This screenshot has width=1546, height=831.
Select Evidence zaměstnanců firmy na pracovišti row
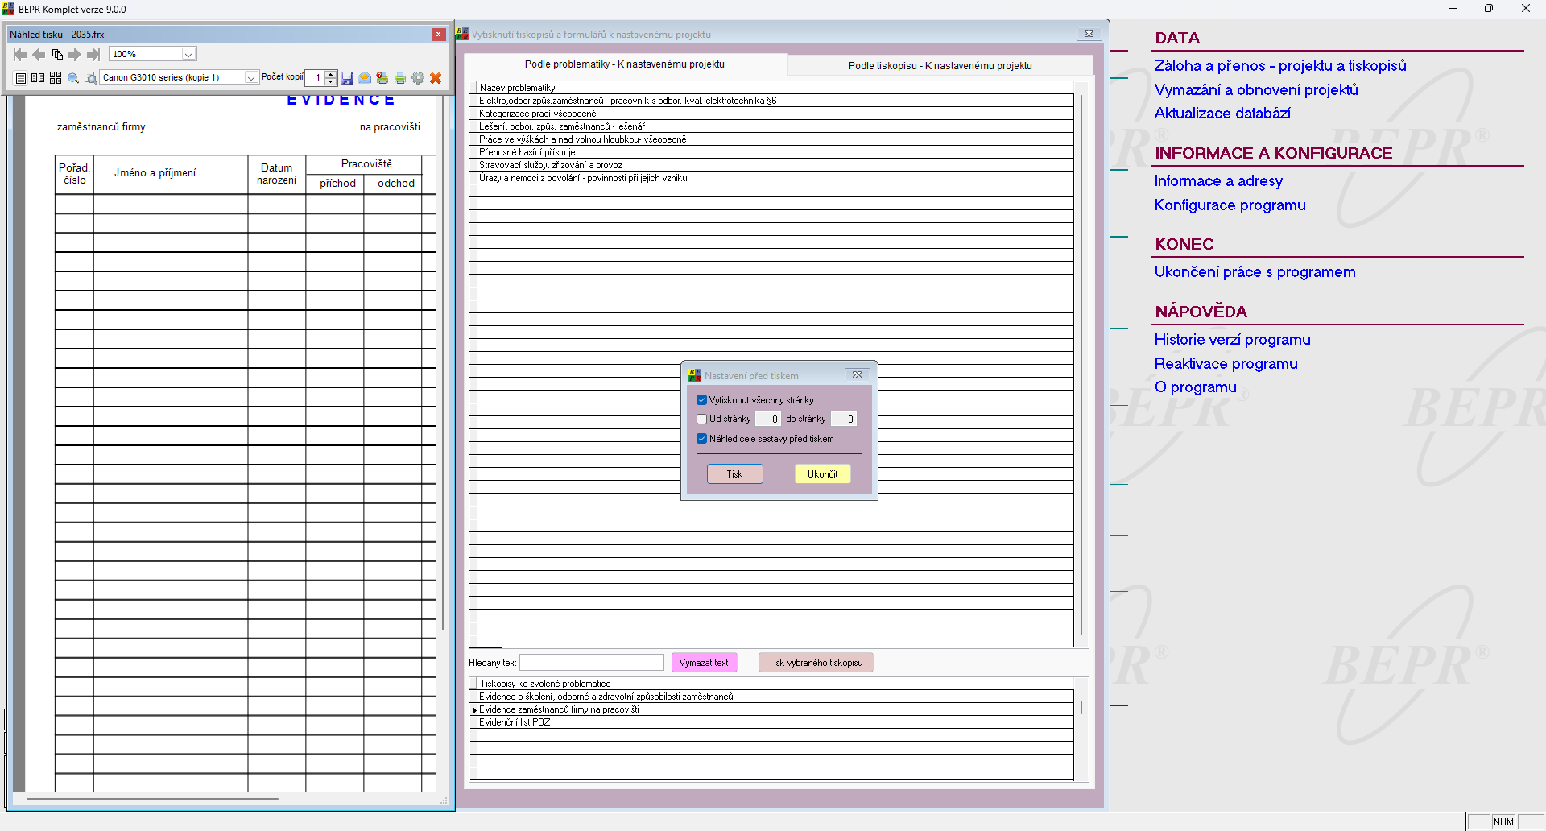click(775, 709)
